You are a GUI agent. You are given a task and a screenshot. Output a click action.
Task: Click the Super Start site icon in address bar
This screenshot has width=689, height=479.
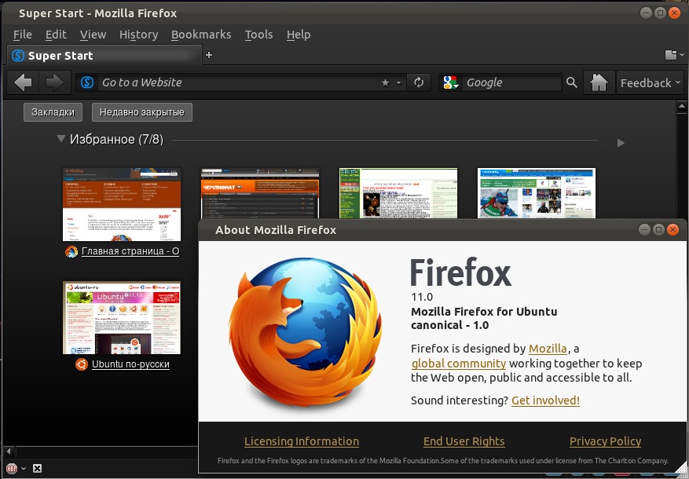tap(87, 82)
